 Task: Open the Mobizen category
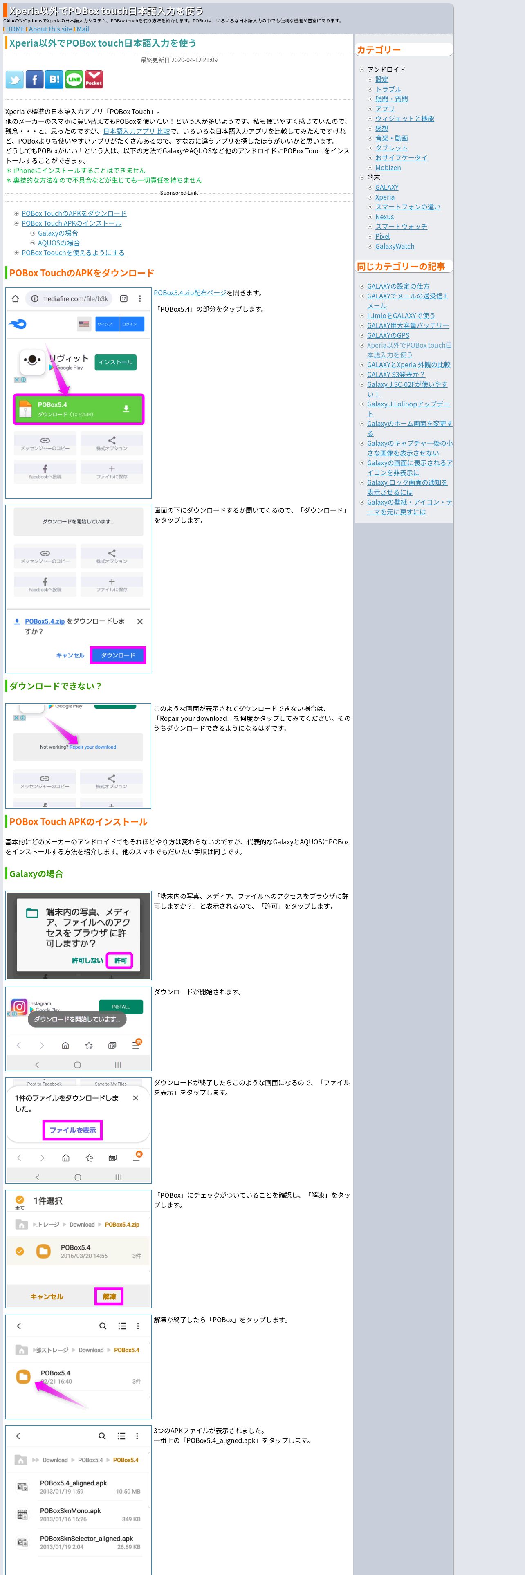coord(388,168)
